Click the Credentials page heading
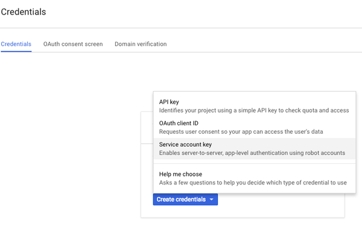The image size is (362, 241). pos(24,11)
